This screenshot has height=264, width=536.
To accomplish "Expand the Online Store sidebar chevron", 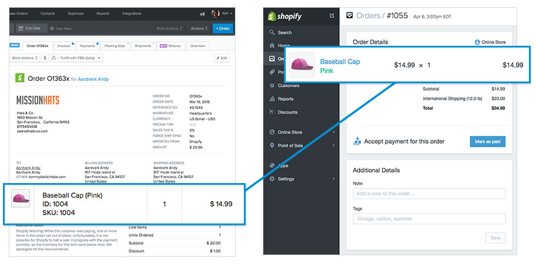I will pyautogui.click(x=333, y=132).
